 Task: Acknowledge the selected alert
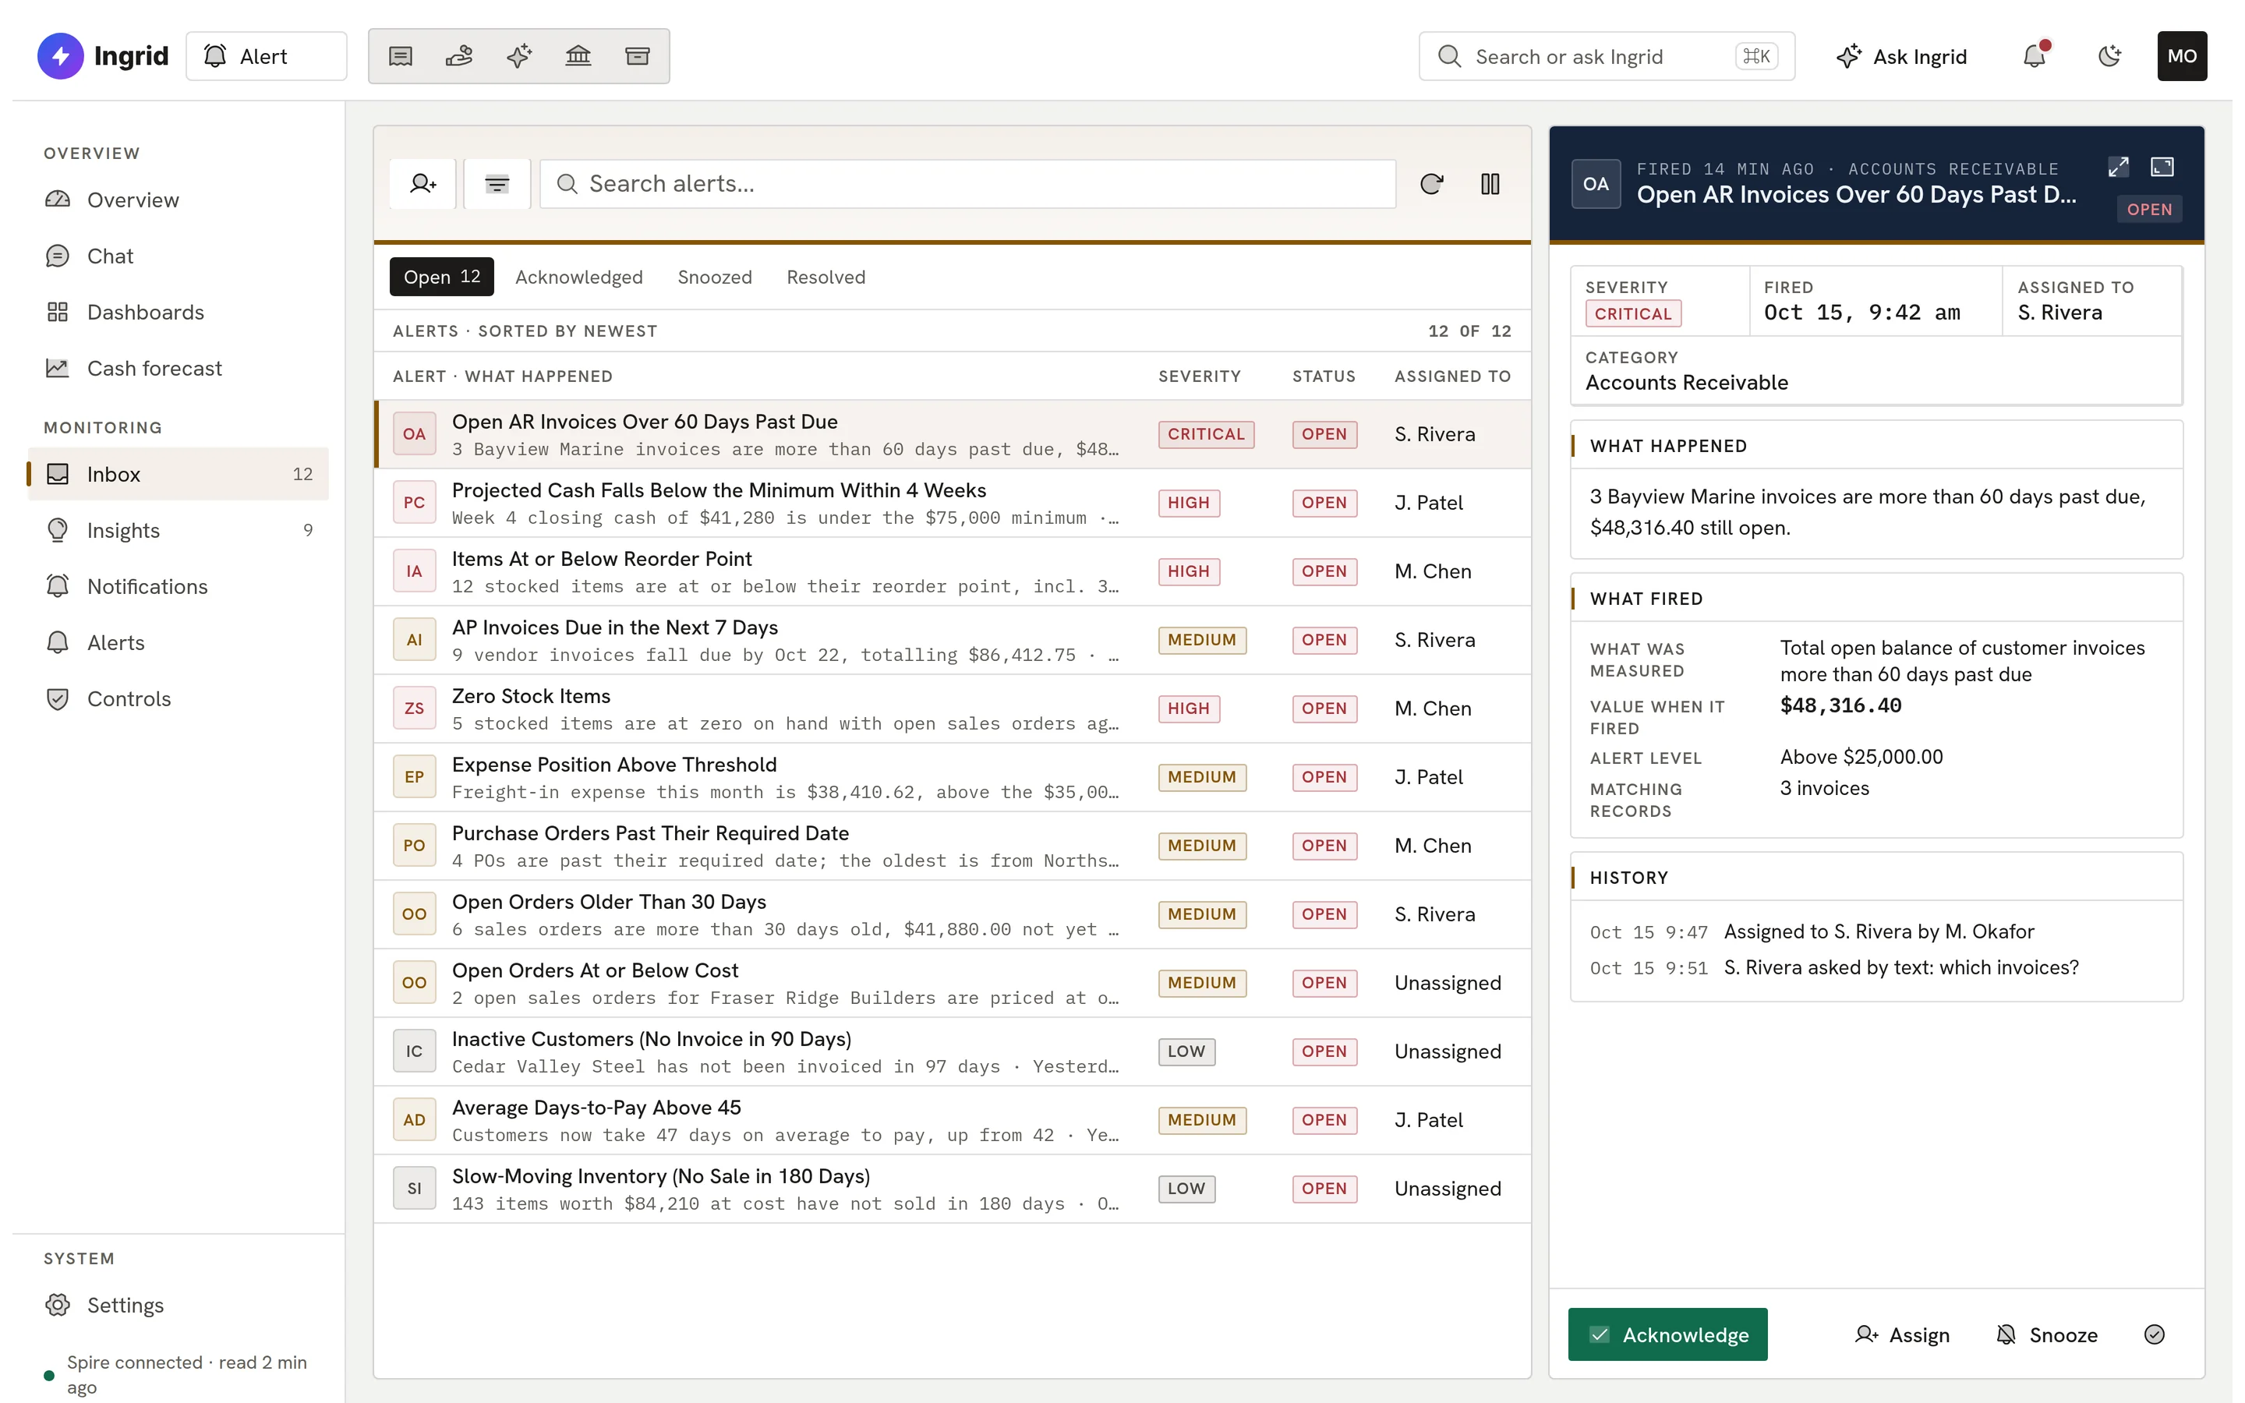pyautogui.click(x=1667, y=1334)
